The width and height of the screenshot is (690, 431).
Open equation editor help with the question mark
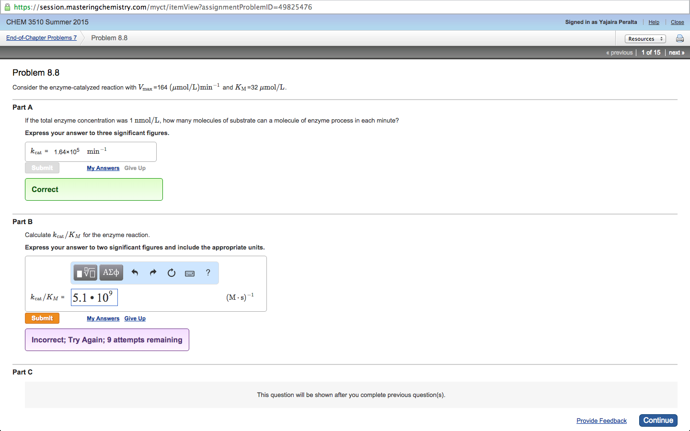208,272
